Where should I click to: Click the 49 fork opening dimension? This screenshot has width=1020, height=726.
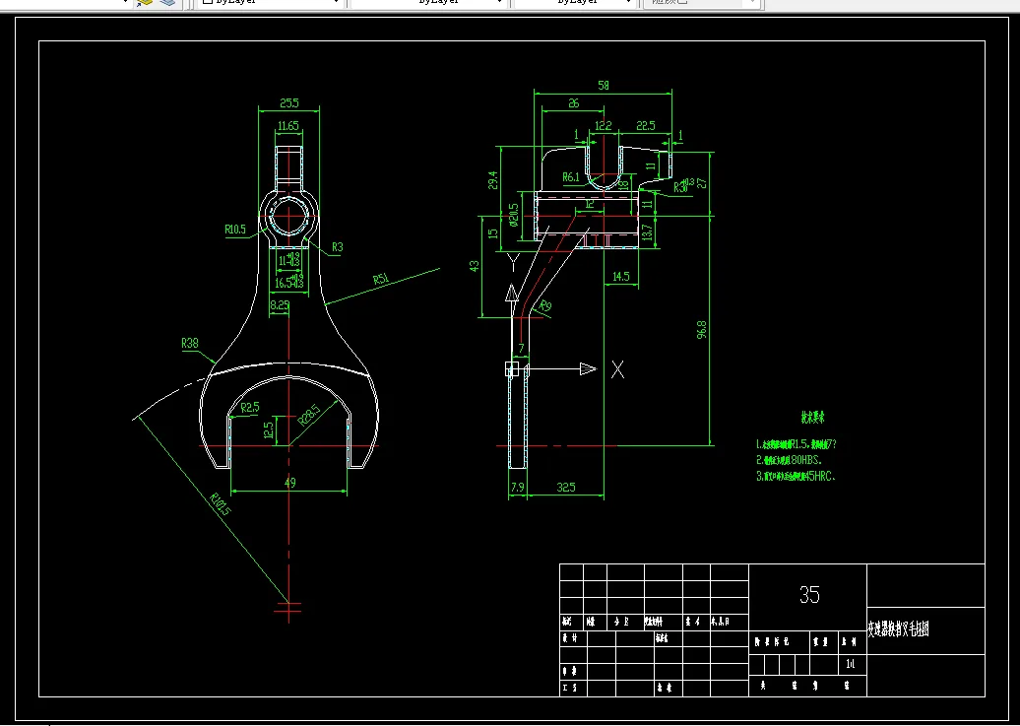click(290, 483)
